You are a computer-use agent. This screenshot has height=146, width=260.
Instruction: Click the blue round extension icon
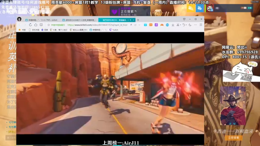(x=167, y=25)
